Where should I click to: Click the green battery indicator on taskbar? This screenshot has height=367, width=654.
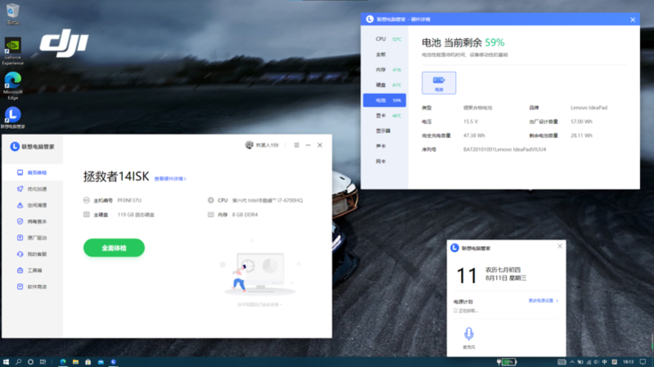click(508, 361)
